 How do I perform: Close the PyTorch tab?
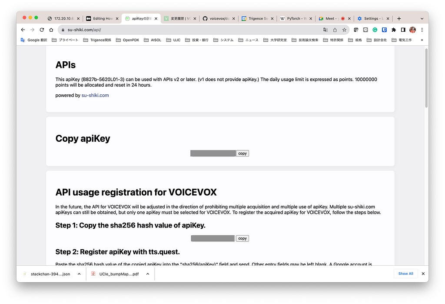311,18
